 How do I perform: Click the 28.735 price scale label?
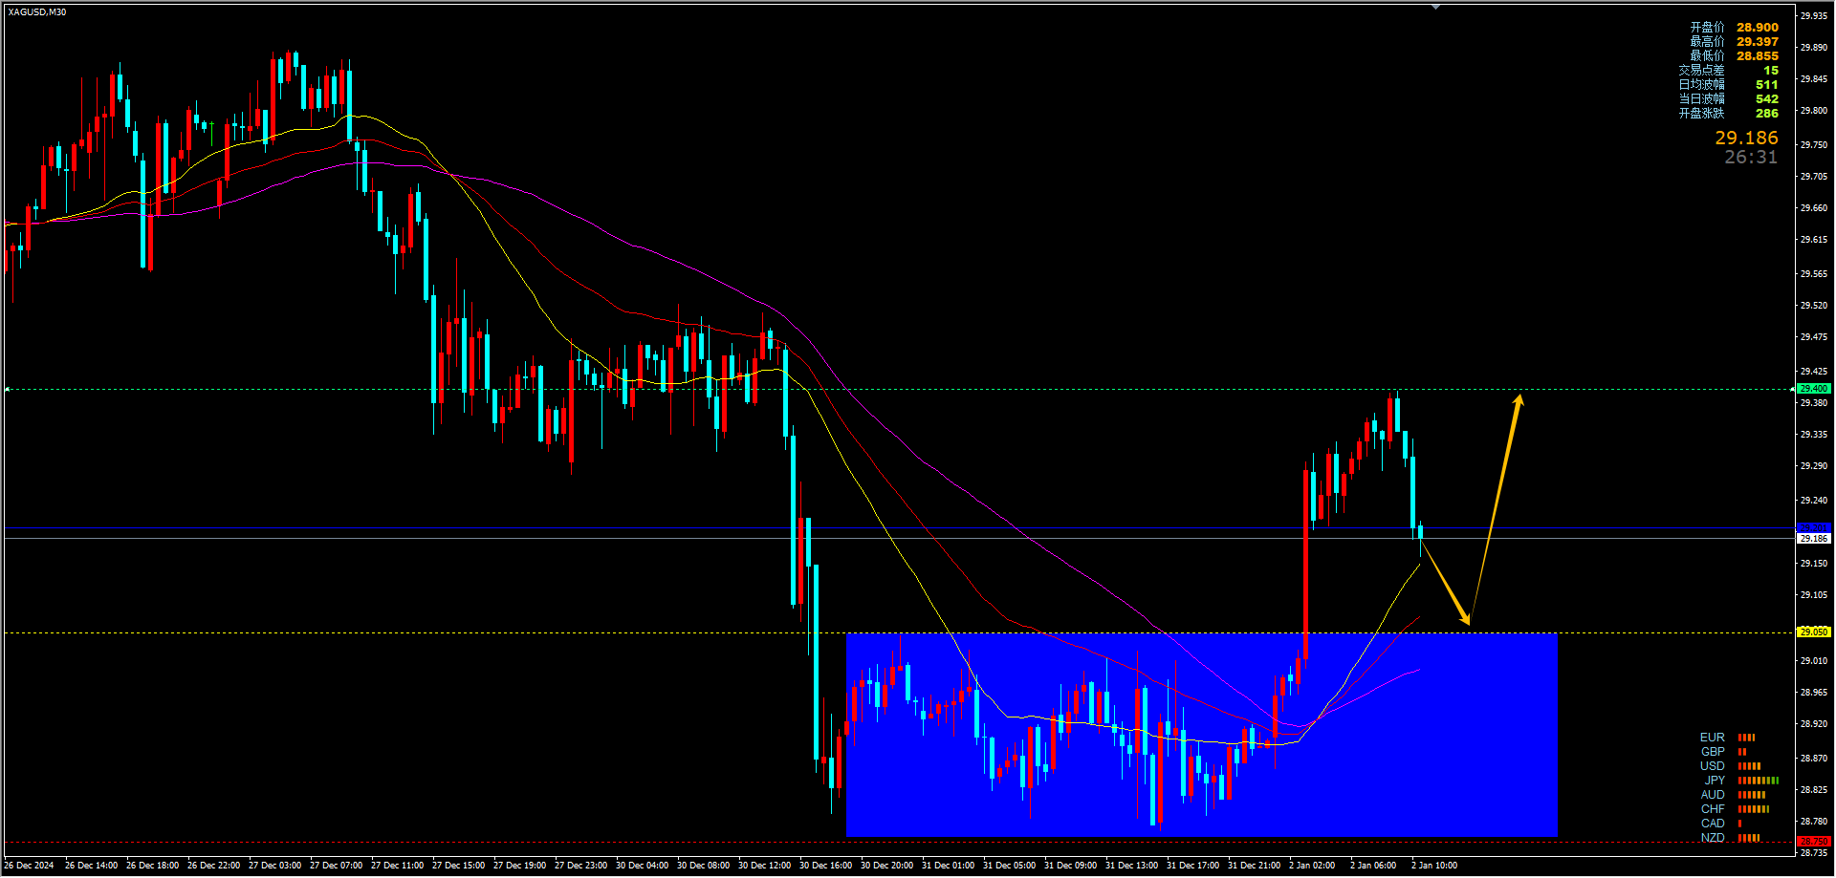[x=1814, y=853]
